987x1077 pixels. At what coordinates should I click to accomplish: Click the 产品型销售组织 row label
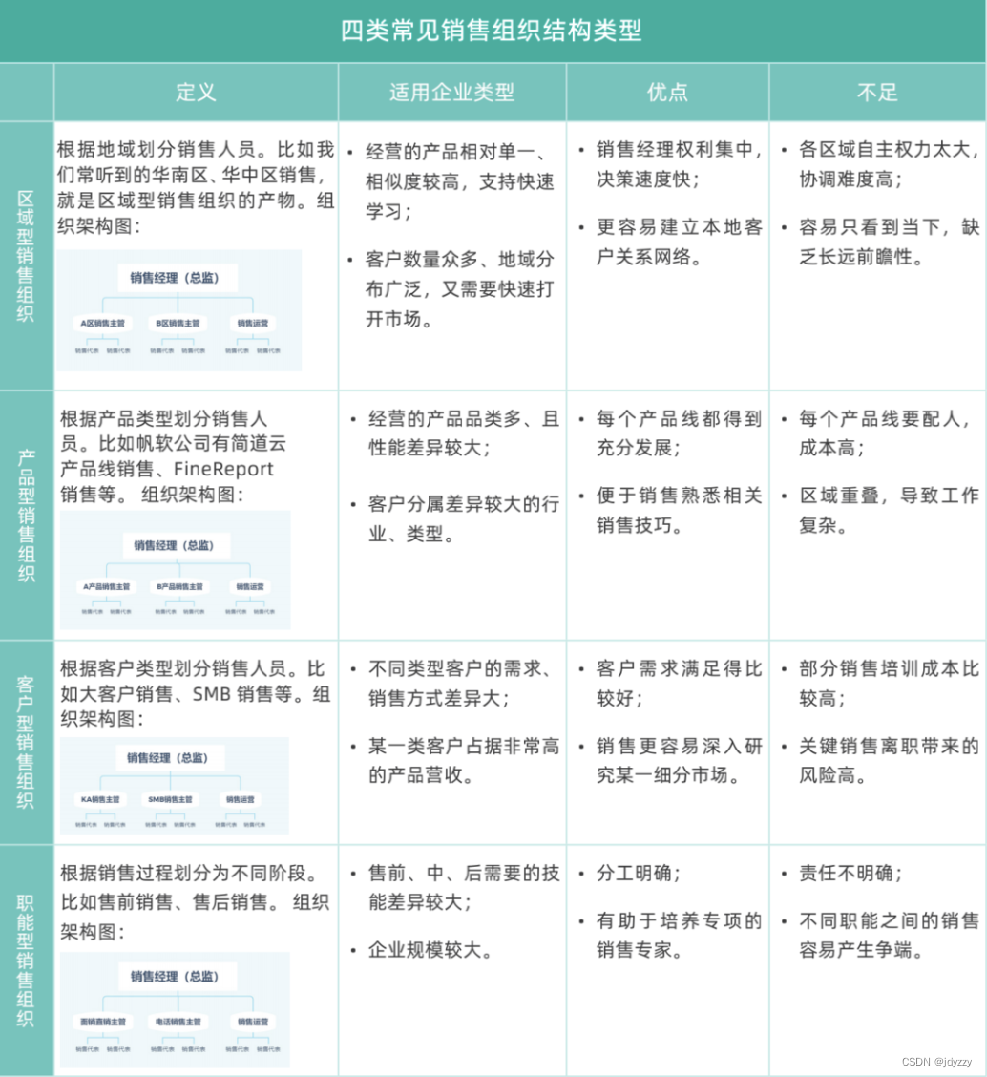(26, 516)
